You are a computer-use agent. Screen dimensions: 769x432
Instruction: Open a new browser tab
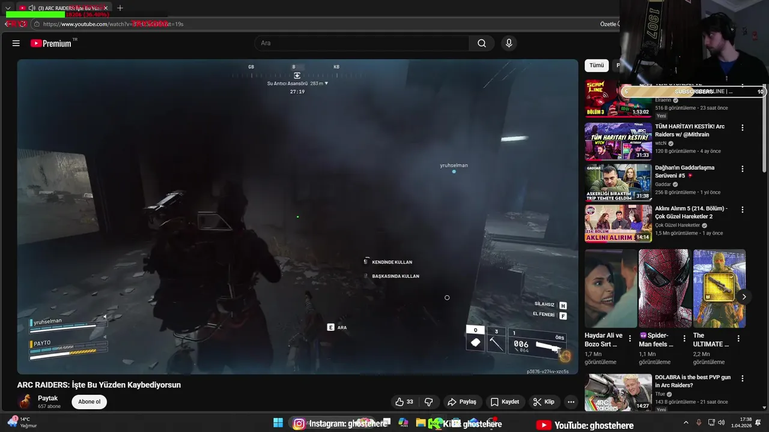[120, 8]
